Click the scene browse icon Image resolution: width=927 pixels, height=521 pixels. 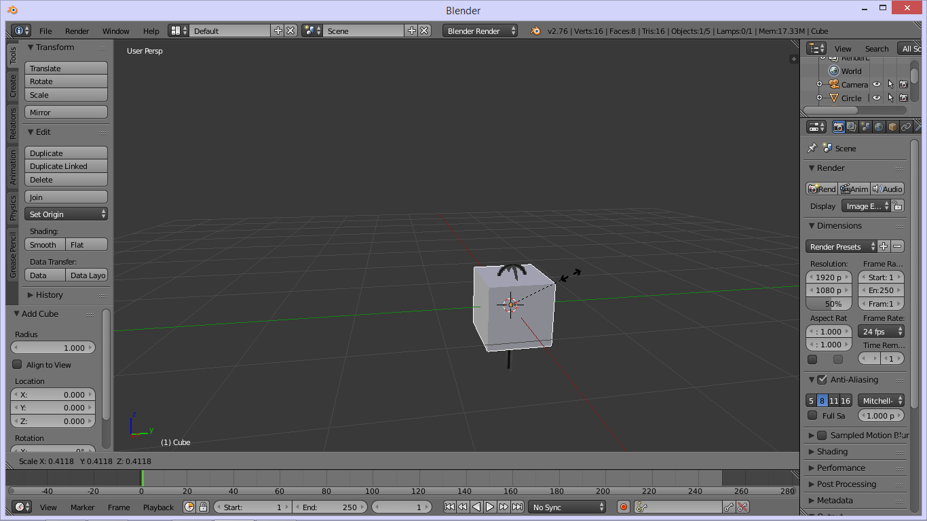[313, 31]
